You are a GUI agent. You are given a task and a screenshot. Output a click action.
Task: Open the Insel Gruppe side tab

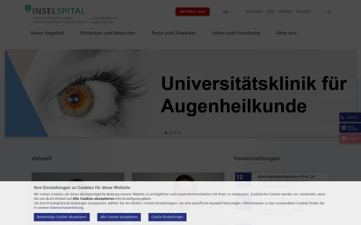pos(350,128)
